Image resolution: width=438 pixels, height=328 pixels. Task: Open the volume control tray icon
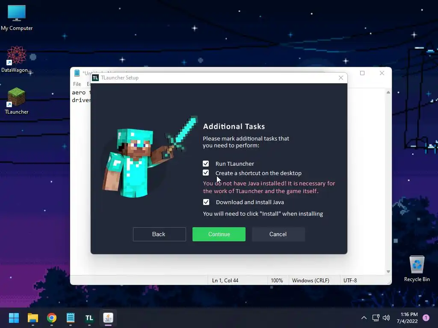[386, 318]
